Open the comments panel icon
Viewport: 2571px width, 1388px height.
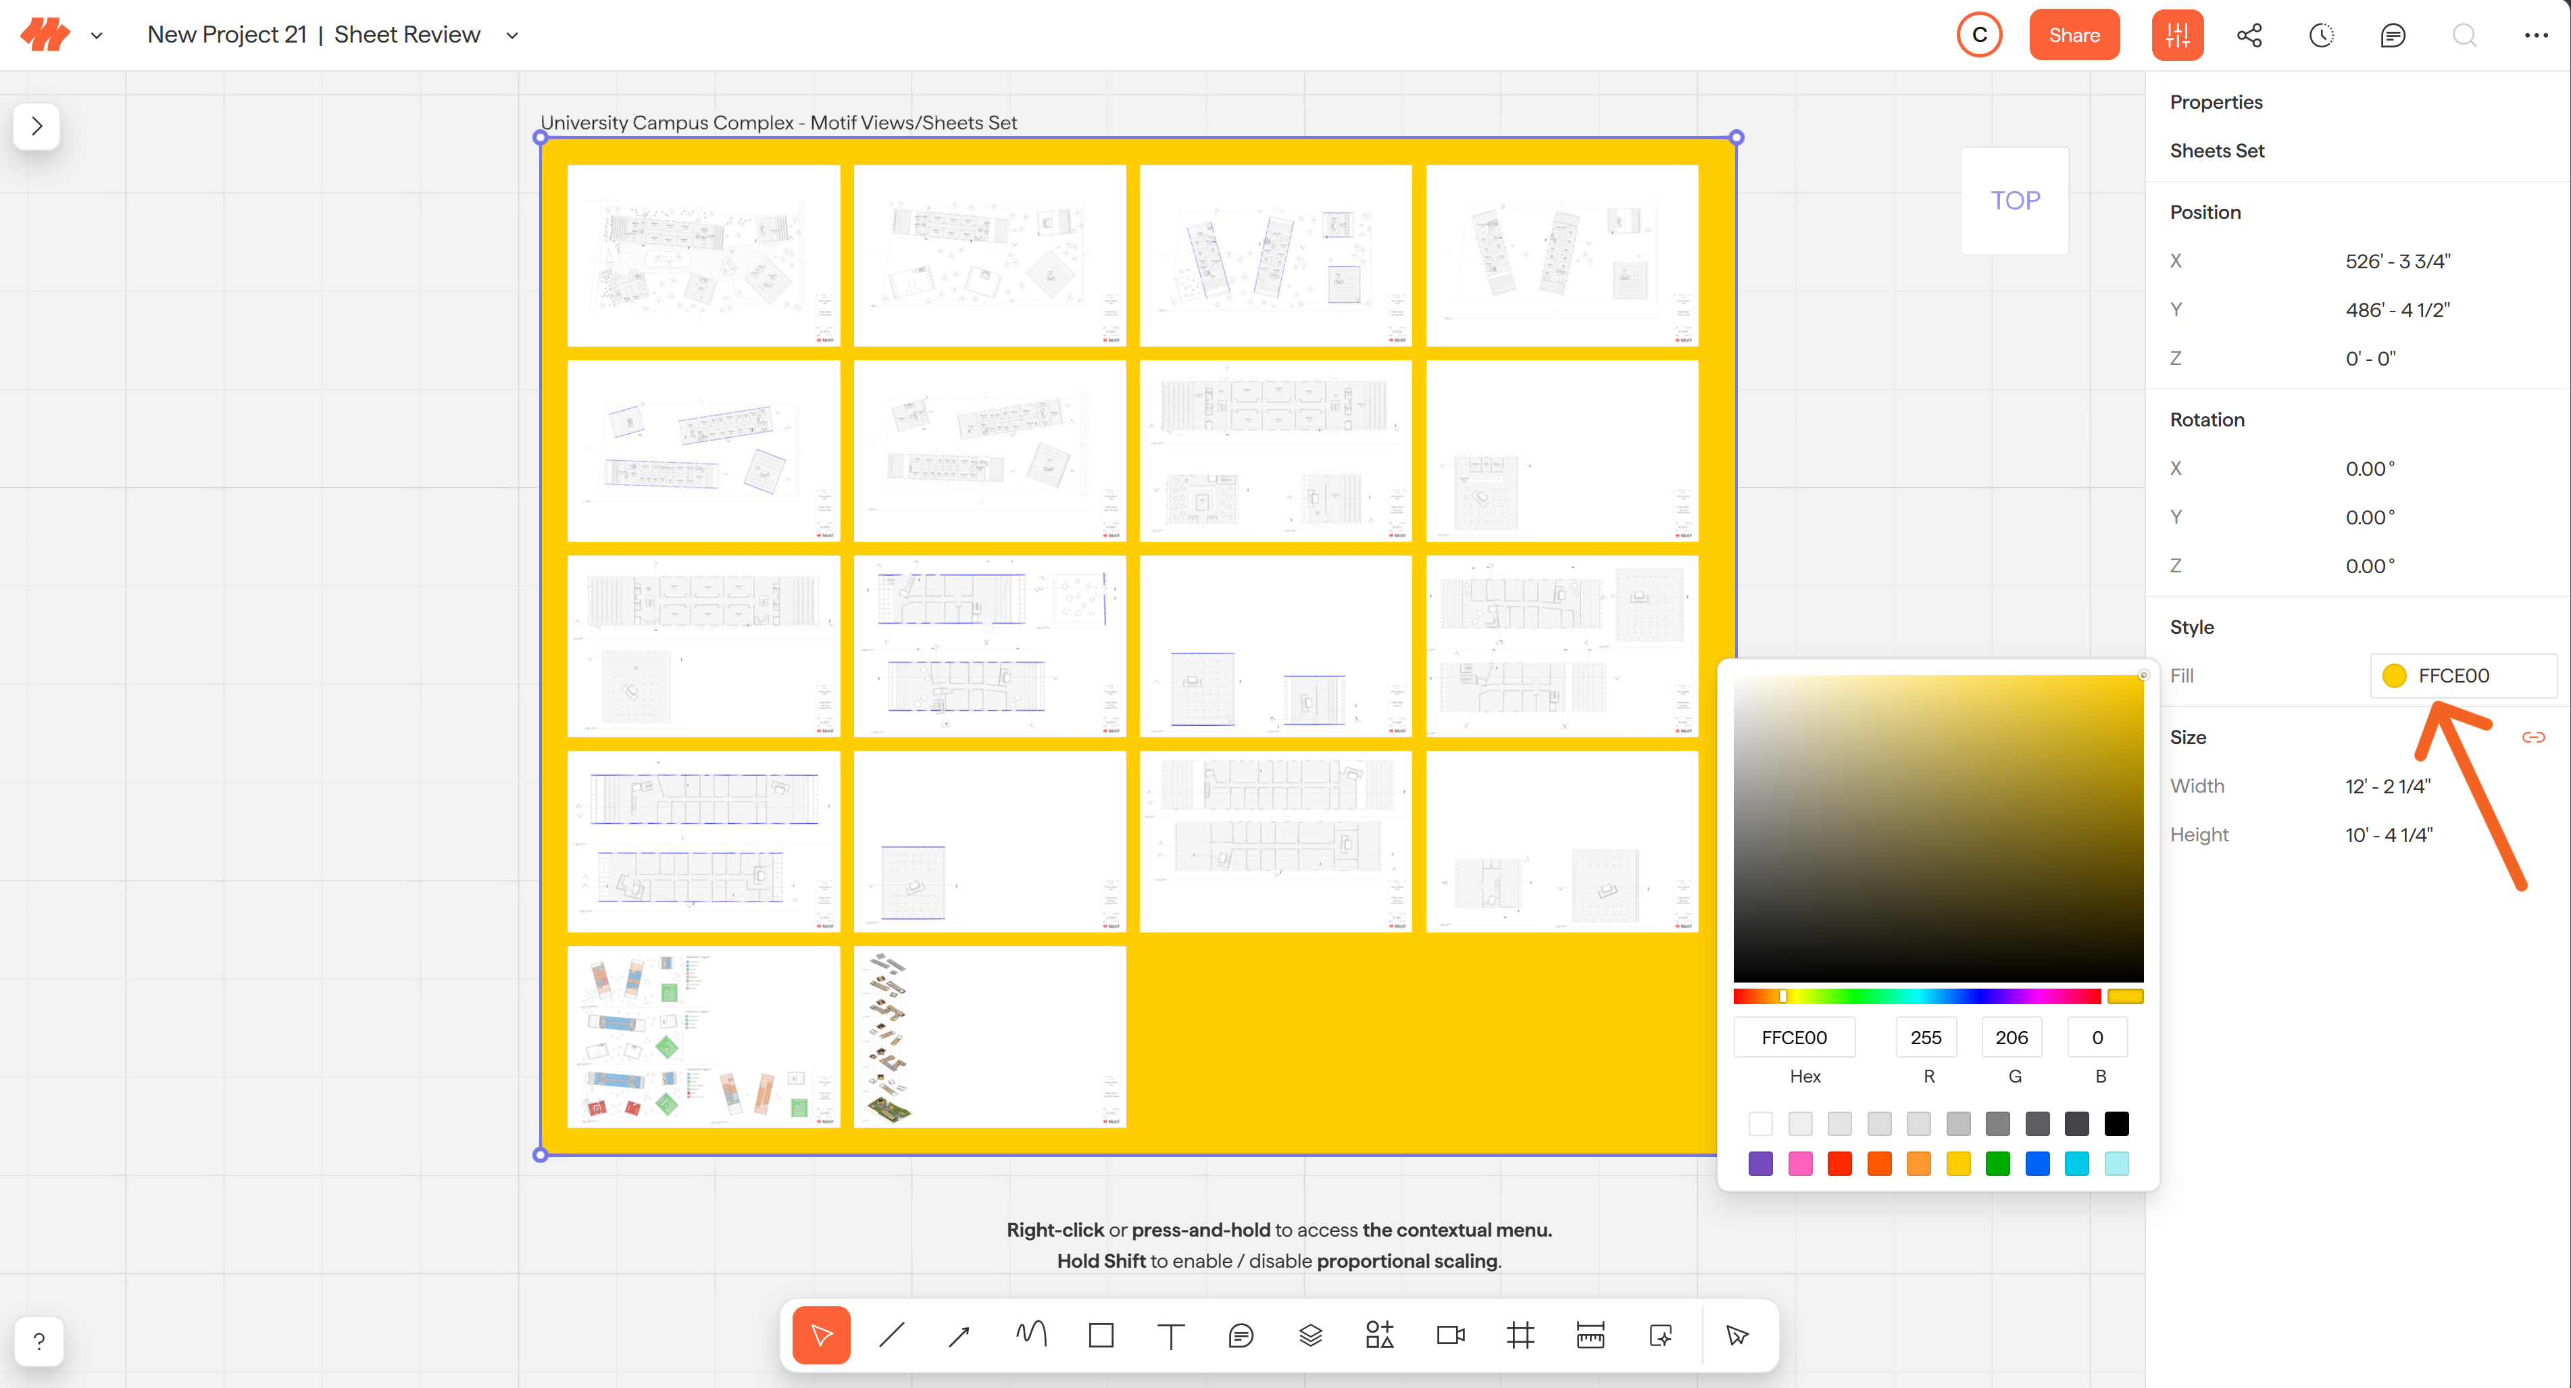(2393, 35)
